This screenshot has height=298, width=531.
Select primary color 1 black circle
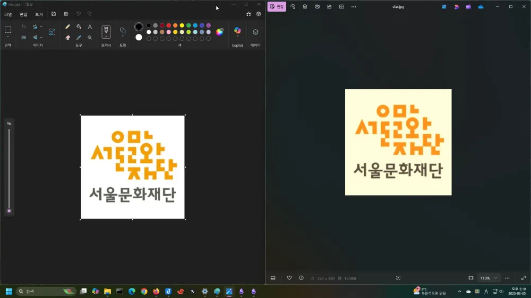pos(139,27)
